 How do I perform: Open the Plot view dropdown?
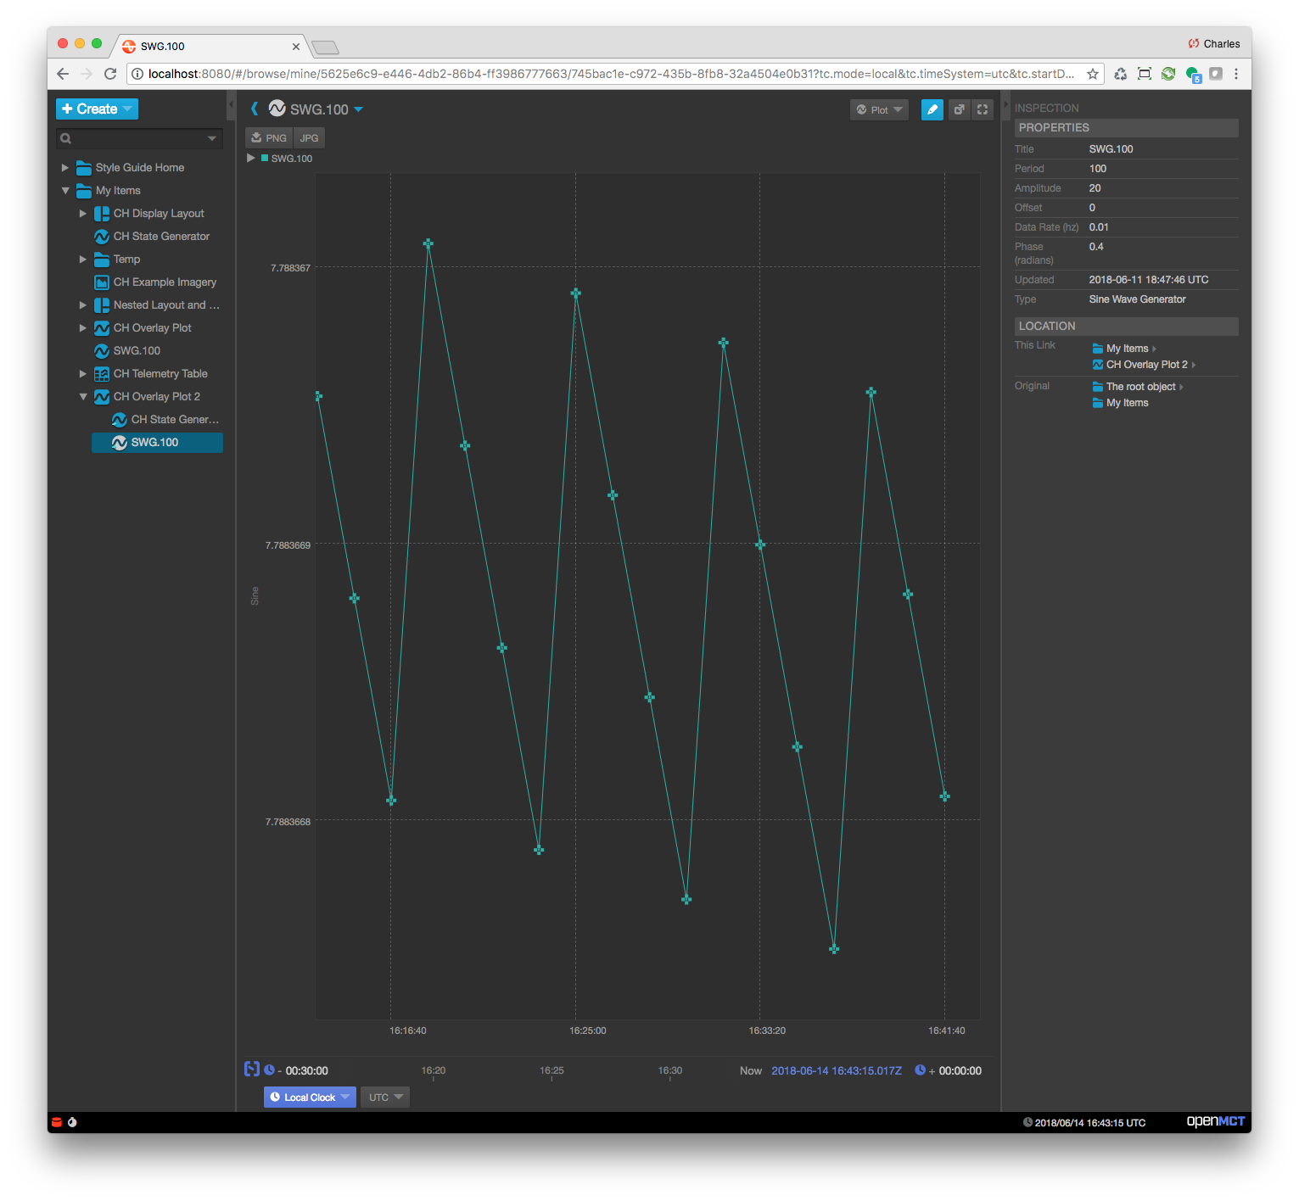[878, 109]
